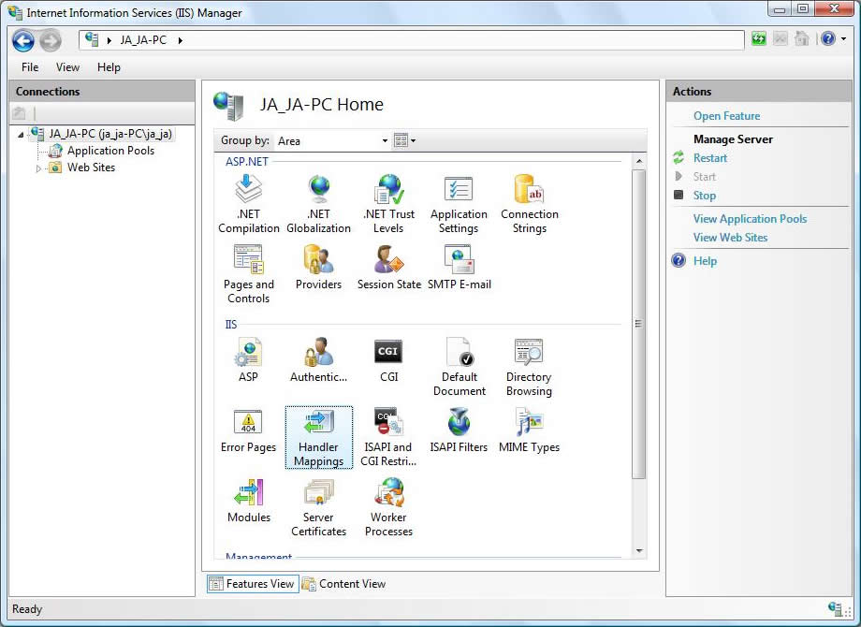This screenshot has width=861, height=627.
Task: Collapse the ASP.NET group header
Action: [x=246, y=161]
